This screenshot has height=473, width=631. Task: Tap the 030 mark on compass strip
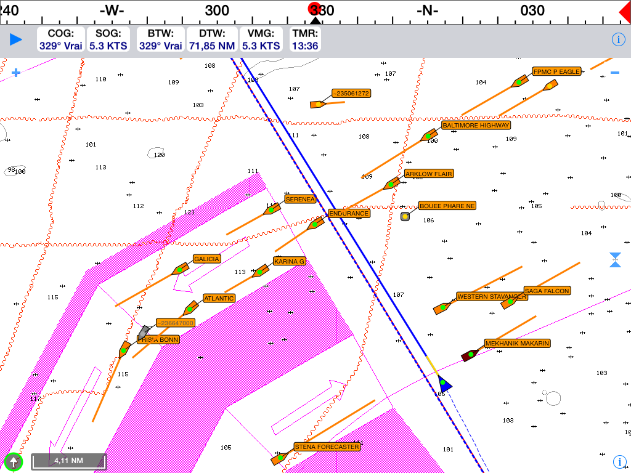532,11
